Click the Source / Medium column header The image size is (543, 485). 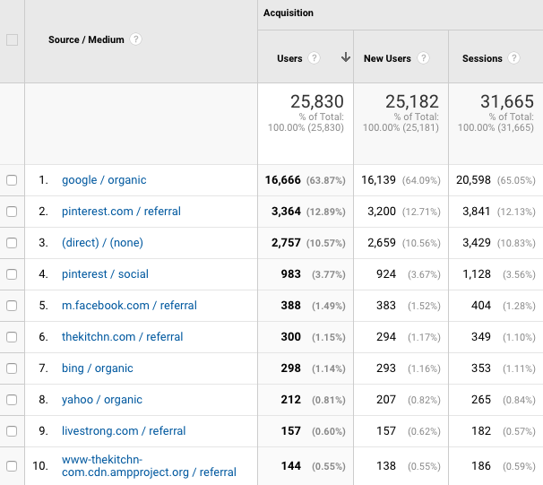(x=86, y=39)
